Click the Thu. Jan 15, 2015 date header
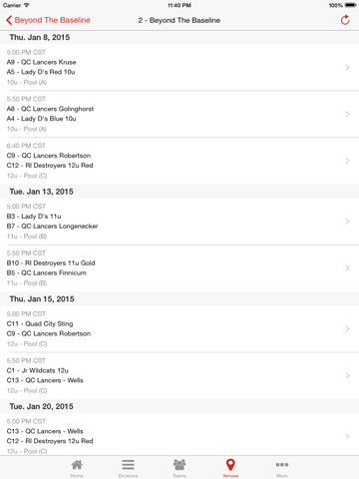359x479 pixels. tap(42, 299)
